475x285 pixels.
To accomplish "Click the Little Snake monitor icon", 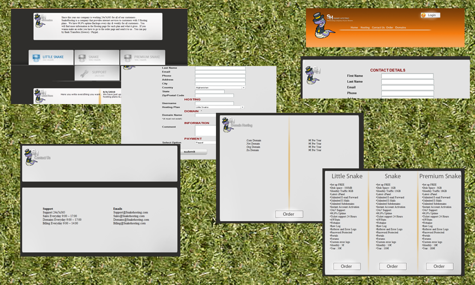I will [36, 58].
